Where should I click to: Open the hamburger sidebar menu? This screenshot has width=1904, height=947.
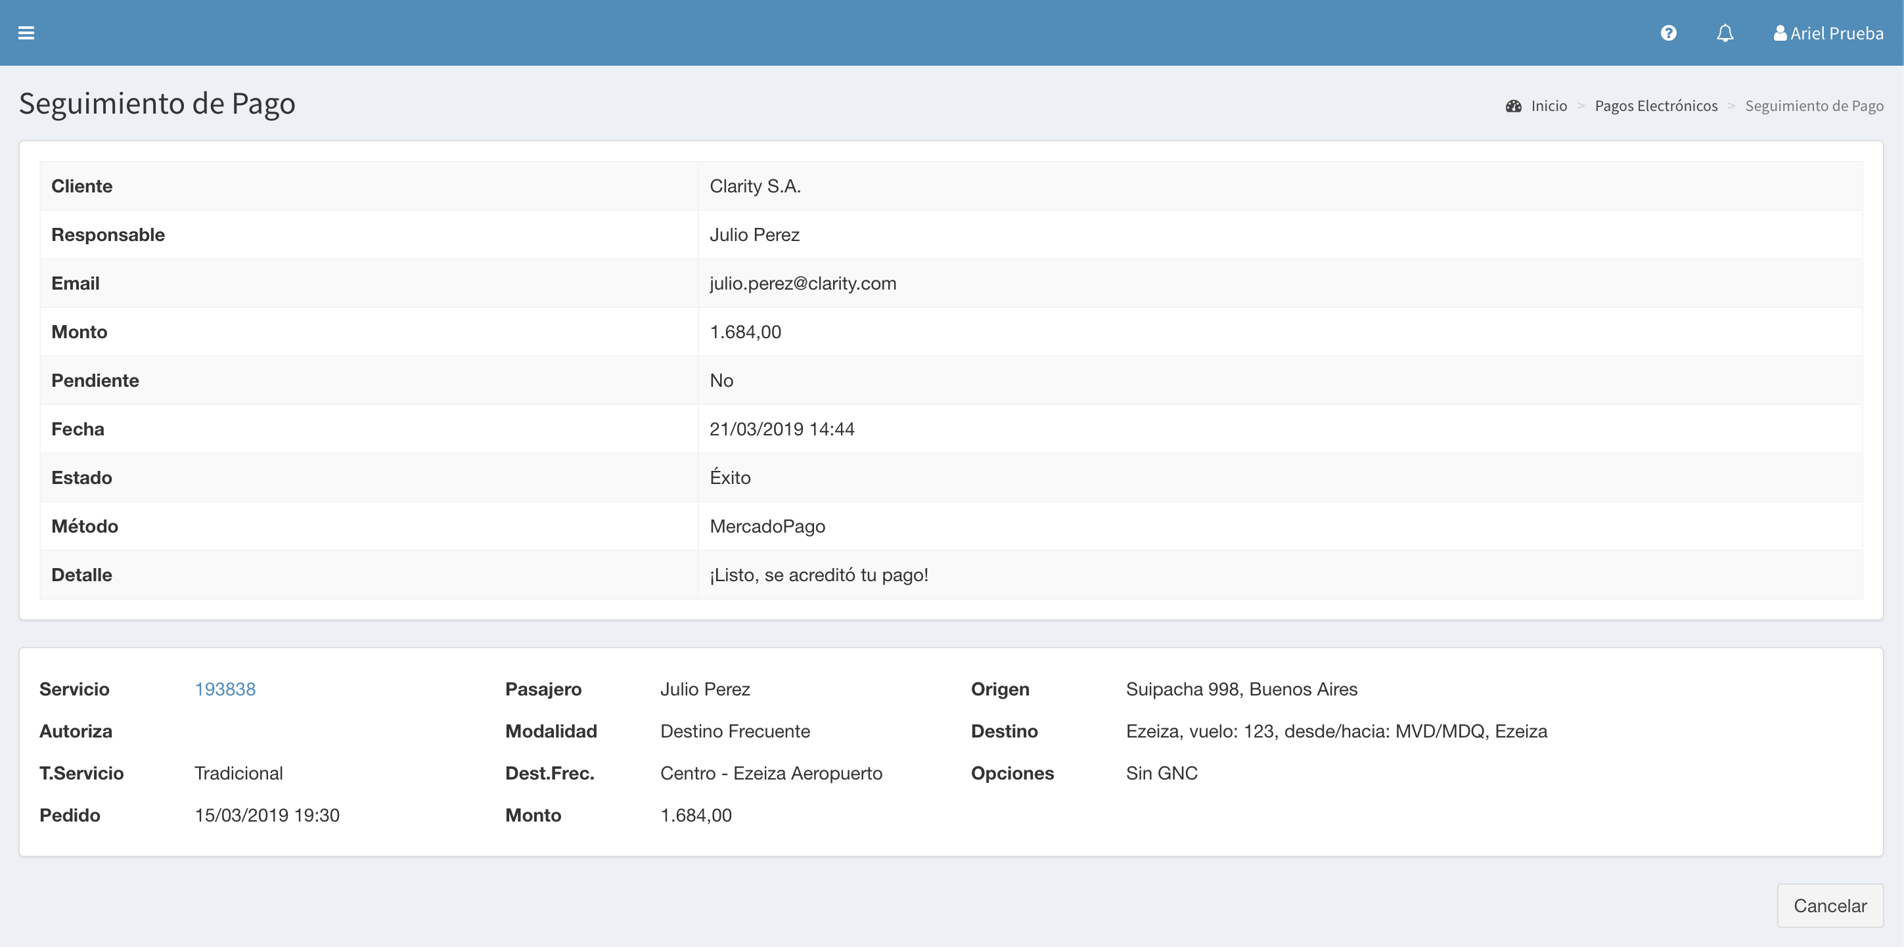click(26, 33)
